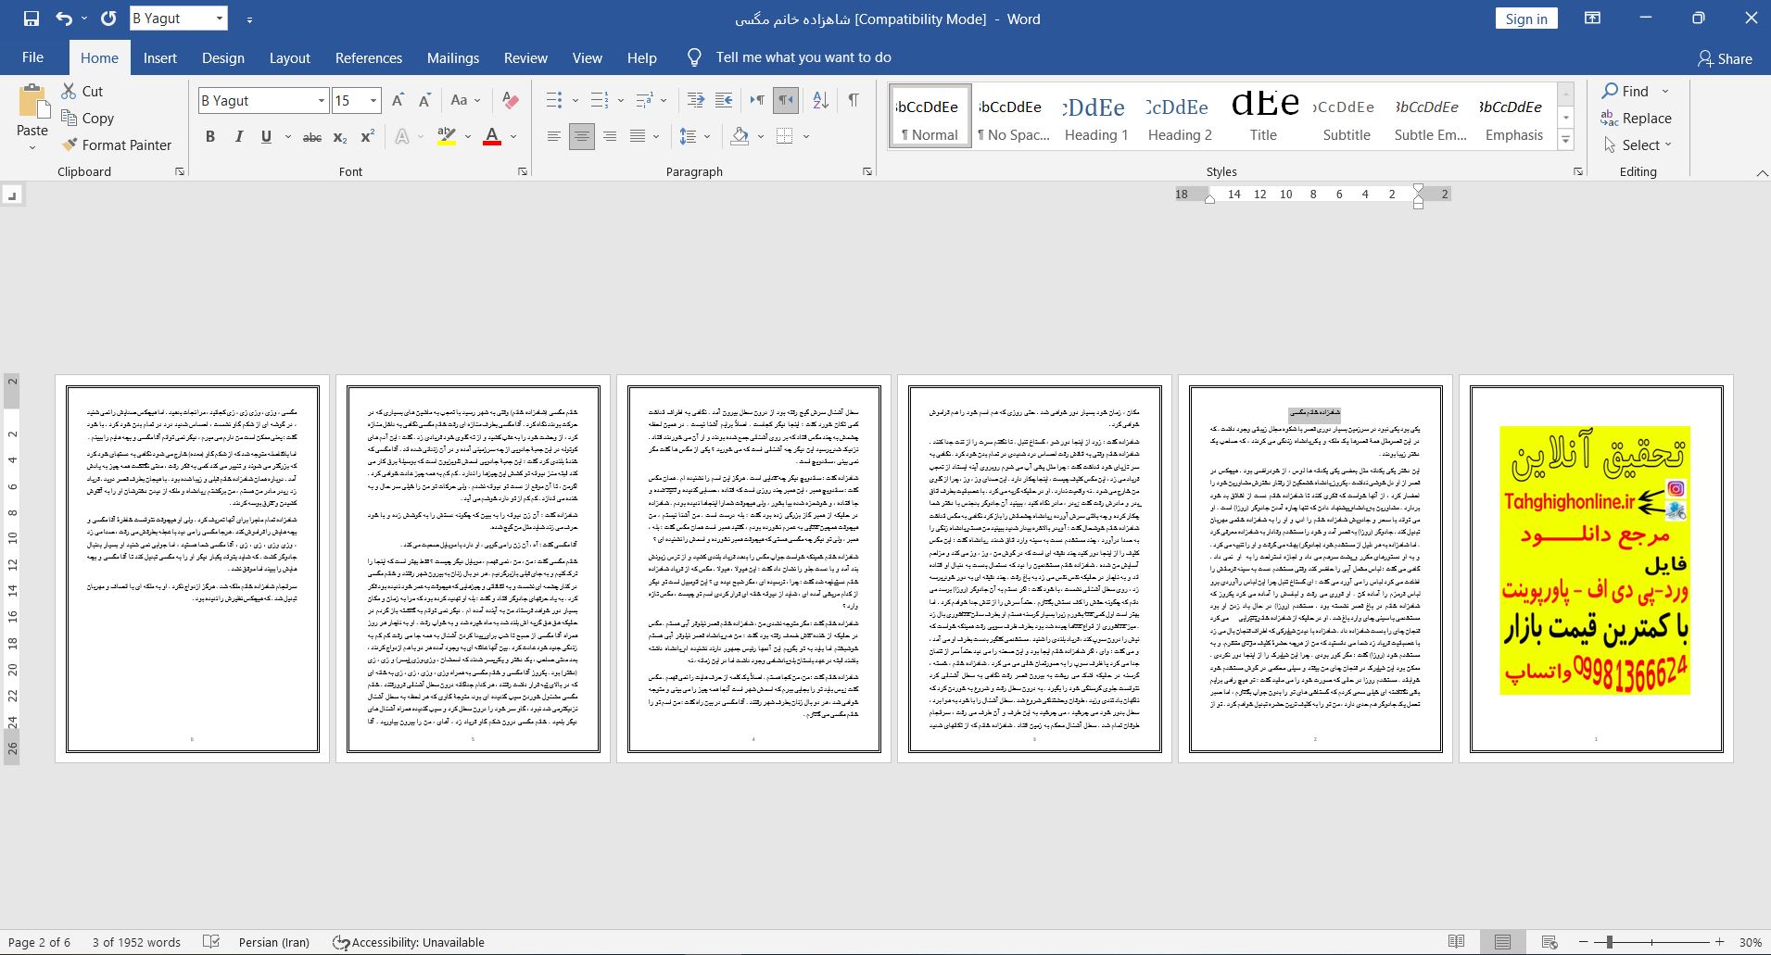Decrease font size with shrink font icon

point(425,100)
